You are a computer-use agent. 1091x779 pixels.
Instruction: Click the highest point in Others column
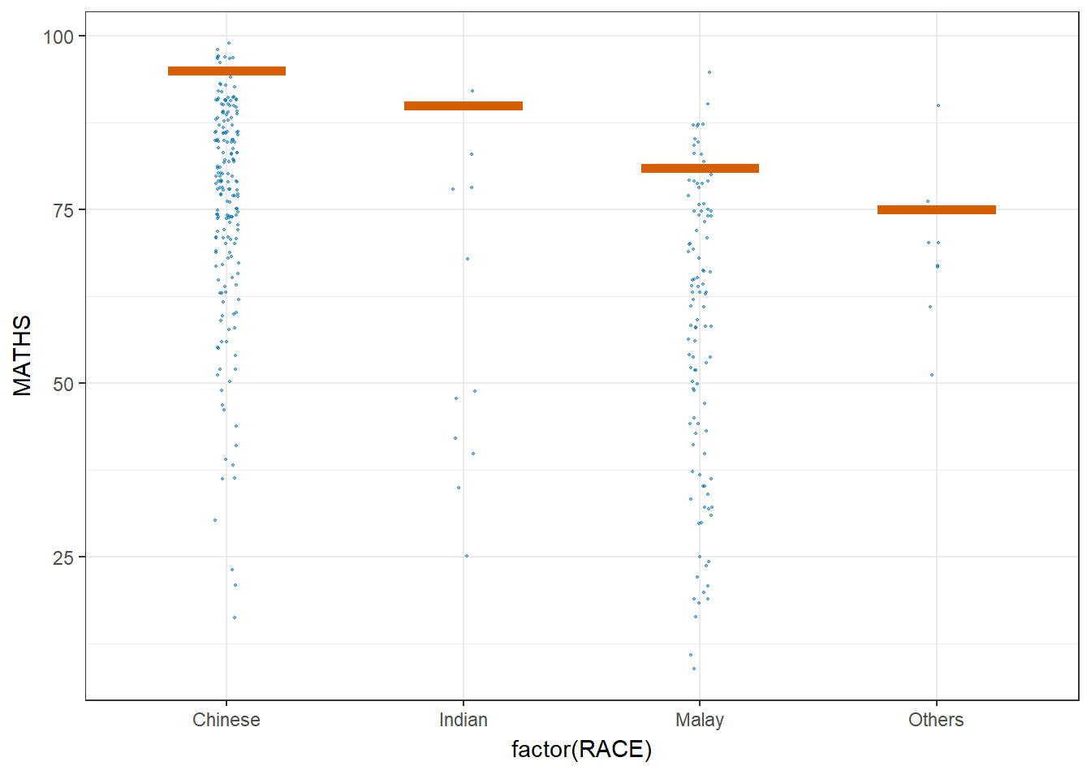(938, 105)
